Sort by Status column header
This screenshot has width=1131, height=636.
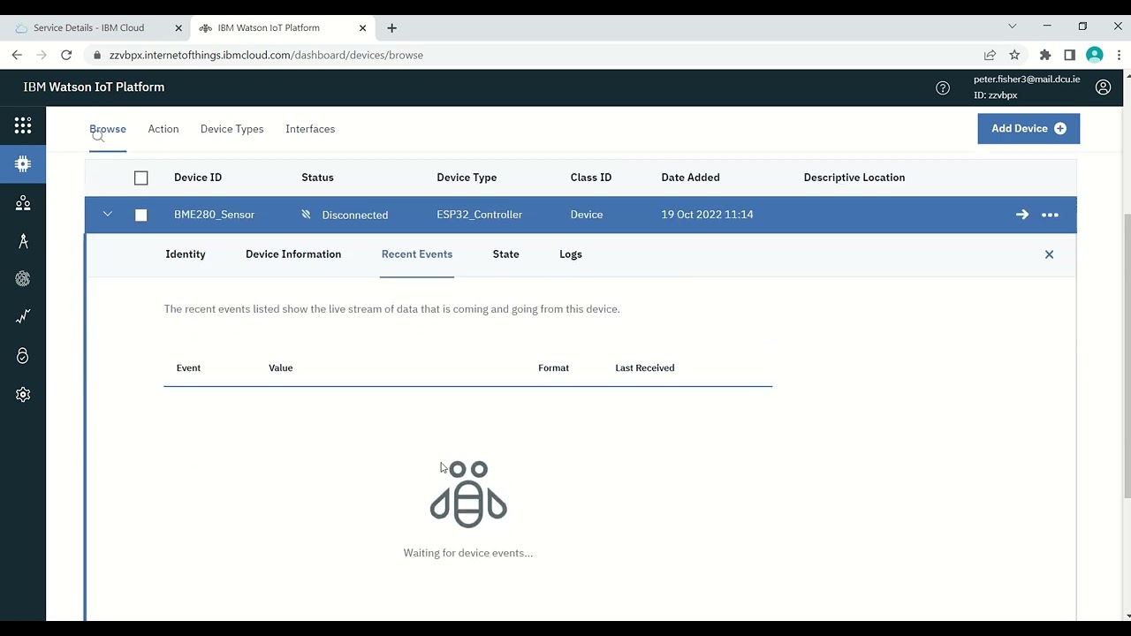click(317, 178)
